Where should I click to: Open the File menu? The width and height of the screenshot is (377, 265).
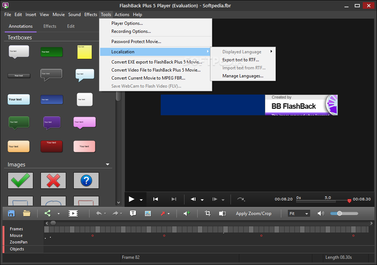pos(8,14)
